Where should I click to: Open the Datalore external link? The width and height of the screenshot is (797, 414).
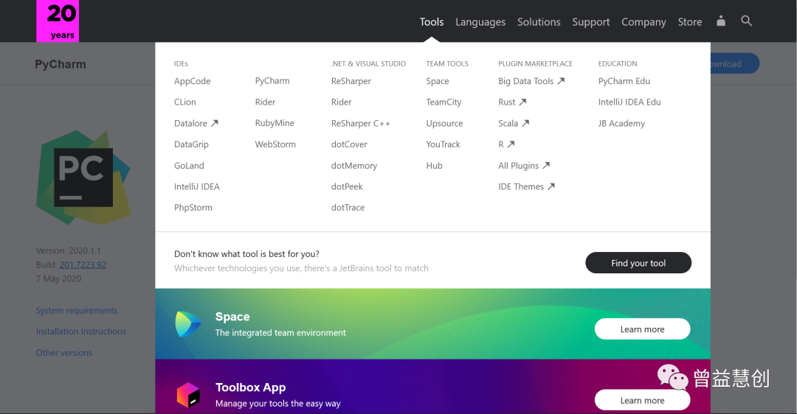196,123
